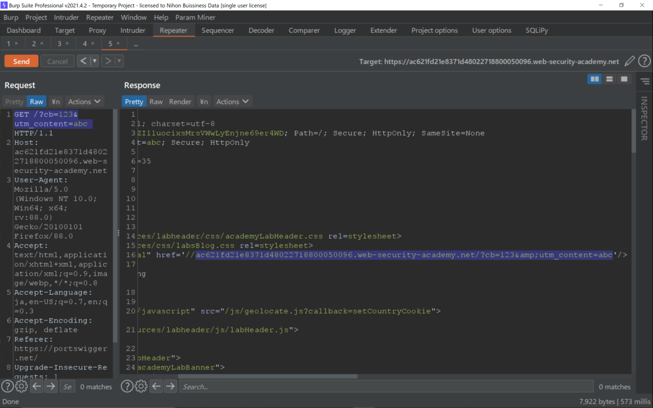Open the Param Miner menu
653x408 pixels.
(x=195, y=17)
